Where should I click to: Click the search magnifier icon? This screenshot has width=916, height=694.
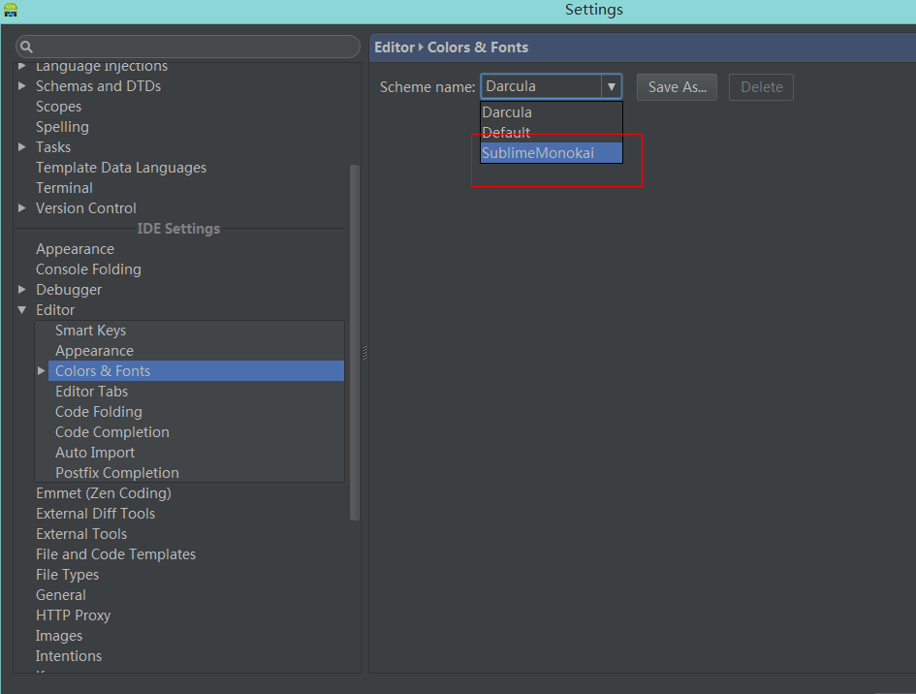26,47
